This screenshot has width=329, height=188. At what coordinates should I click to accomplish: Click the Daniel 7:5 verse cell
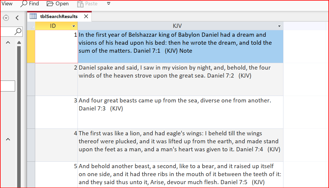(180, 175)
